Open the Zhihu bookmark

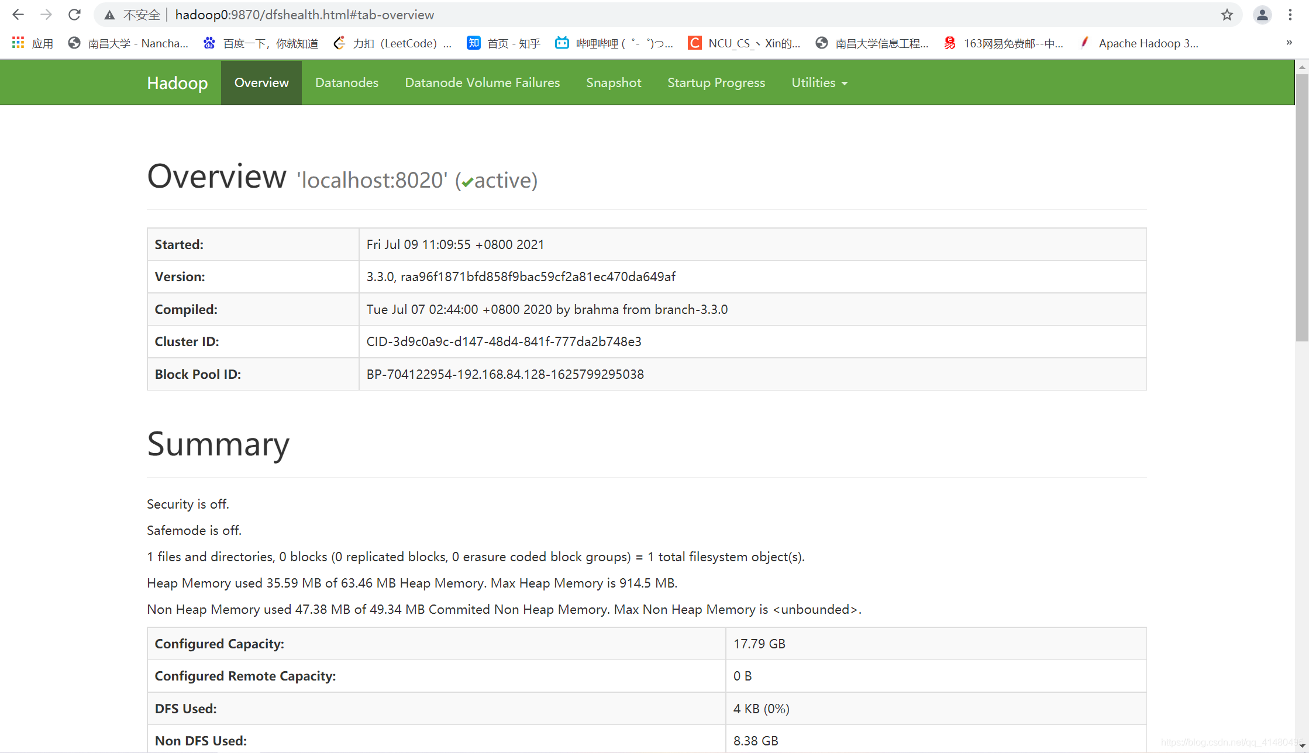(x=504, y=43)
